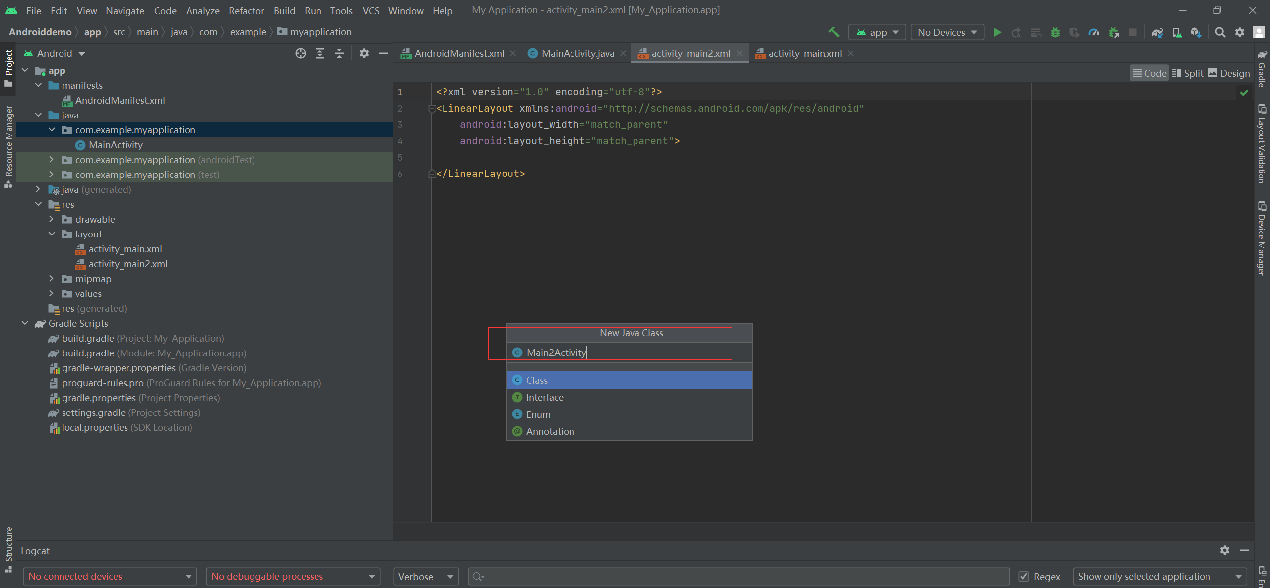Image resolution: width=1270 pixels, height=588 pixels.
Task: Open the Profiler gauge icon
Action: [x=1094, y=32]
